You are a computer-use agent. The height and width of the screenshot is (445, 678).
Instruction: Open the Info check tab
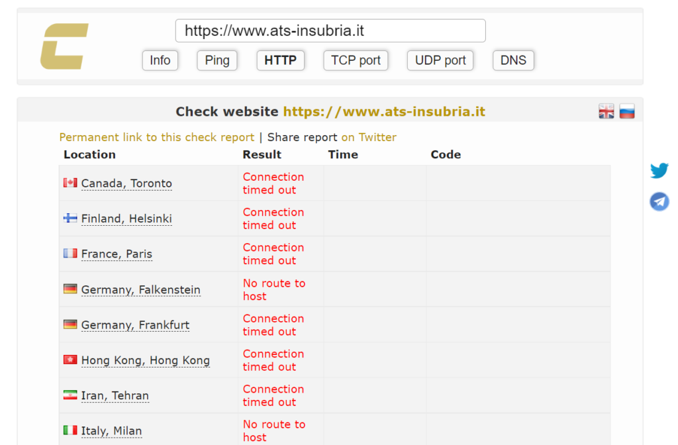[x=160, y=60]
